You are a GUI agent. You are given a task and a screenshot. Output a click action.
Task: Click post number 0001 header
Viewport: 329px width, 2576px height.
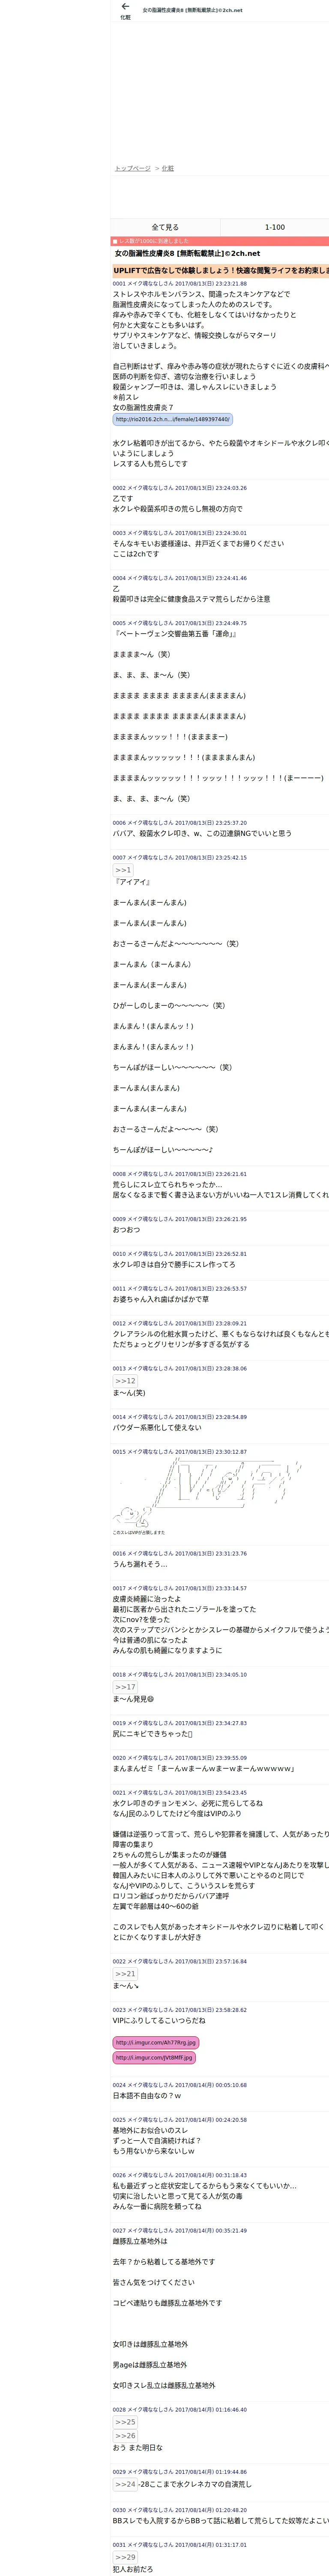[x=179, y=283]
